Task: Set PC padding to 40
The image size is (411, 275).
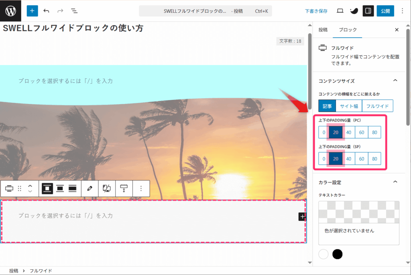Action: click(349, 132)
